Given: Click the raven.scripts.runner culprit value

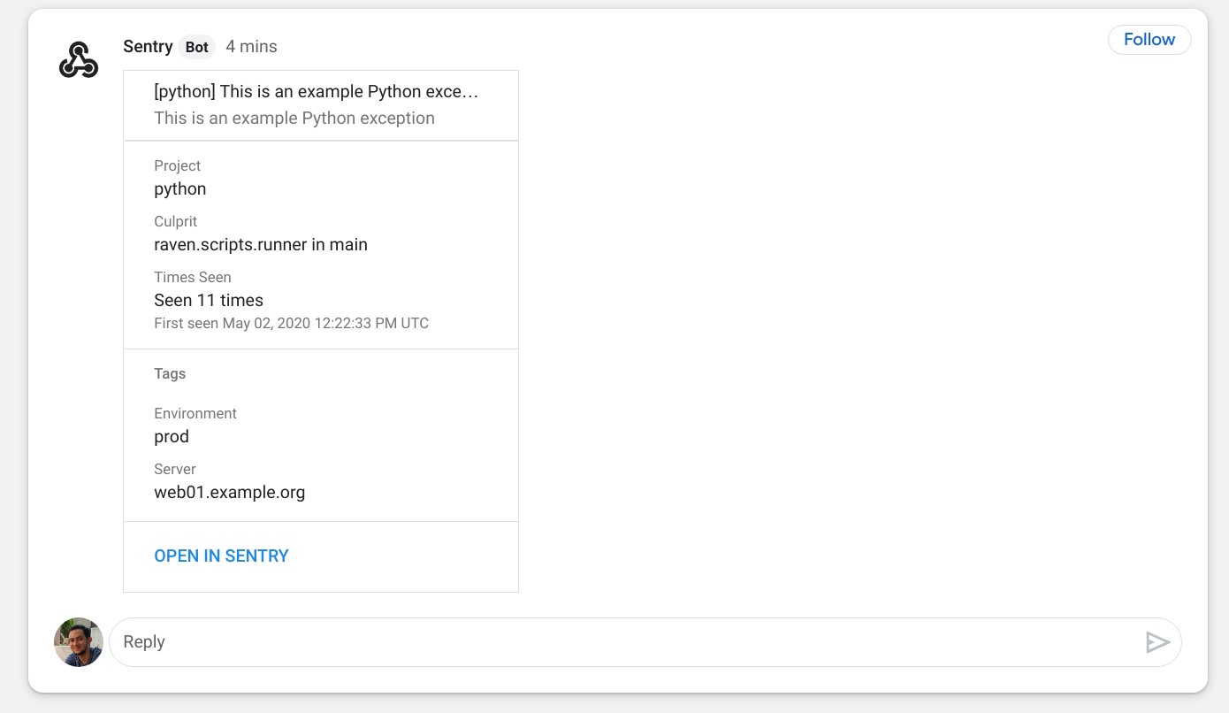Looking at the screenshot, I should pyautogui.click(x=261, y=244).
